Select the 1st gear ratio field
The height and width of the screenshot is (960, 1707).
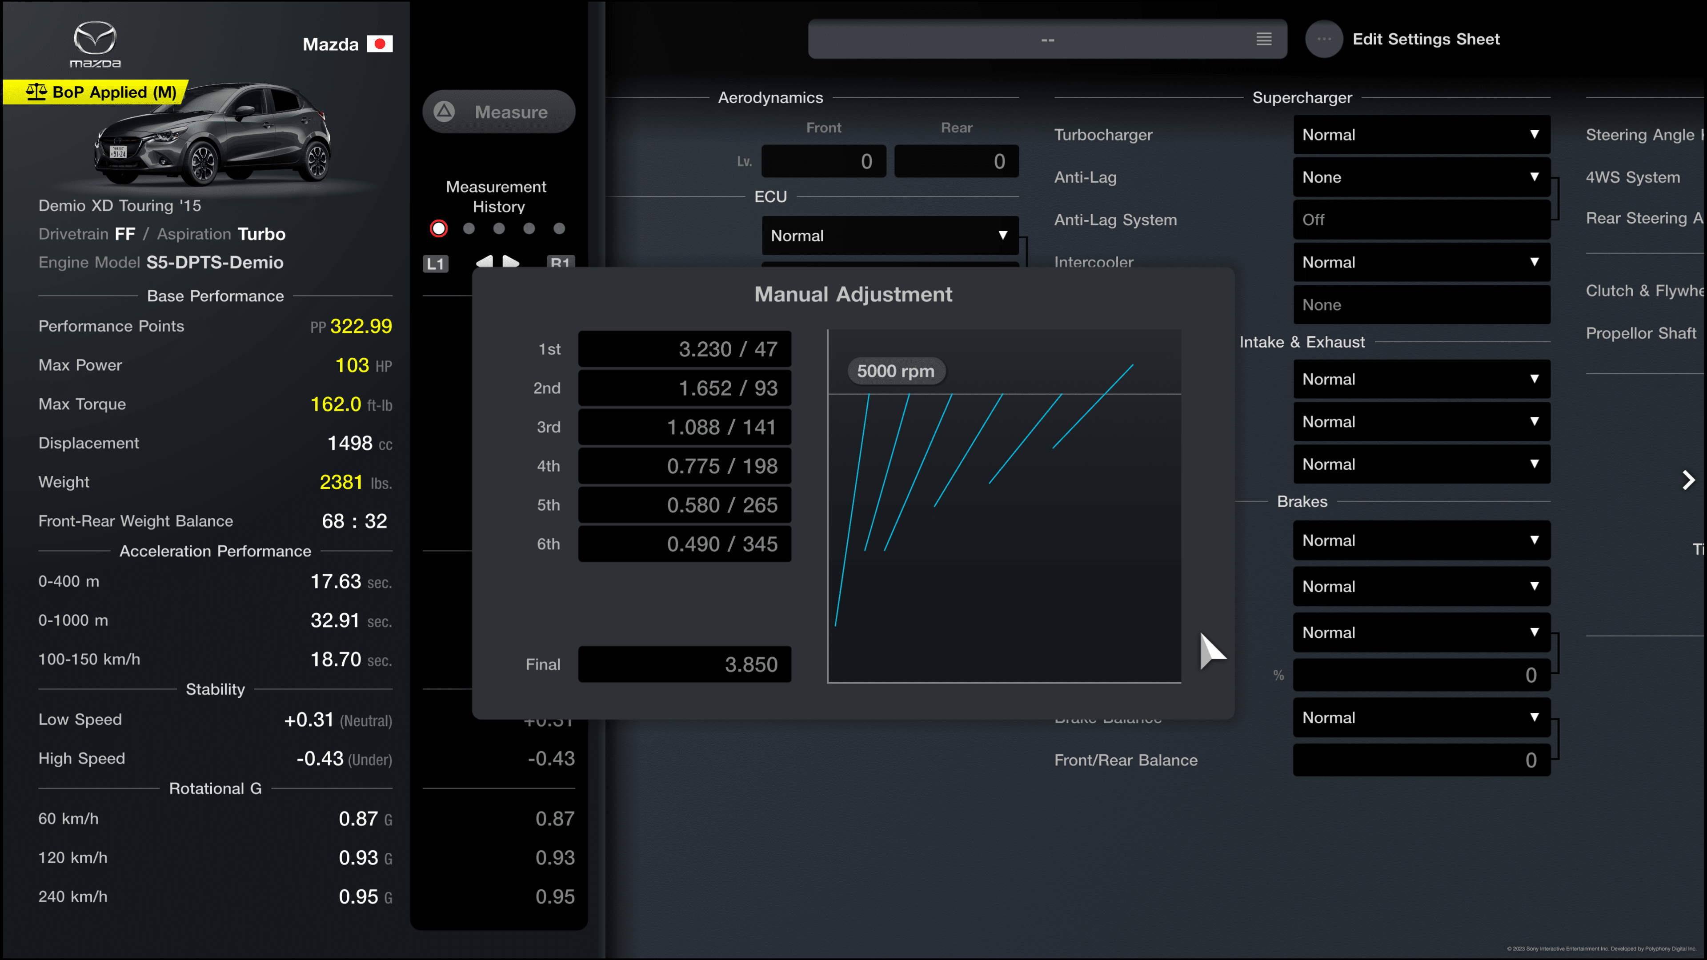[685, 349]
